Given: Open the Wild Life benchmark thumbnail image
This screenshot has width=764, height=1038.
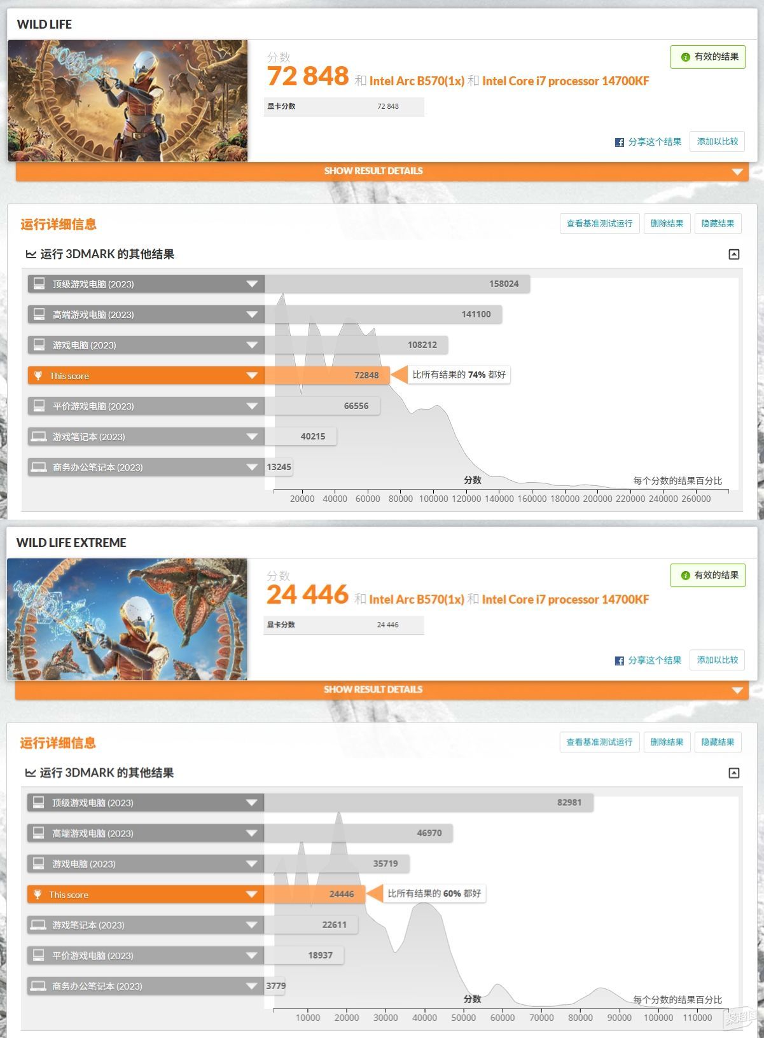Looking at the screenshot, I should pos(127,100).
